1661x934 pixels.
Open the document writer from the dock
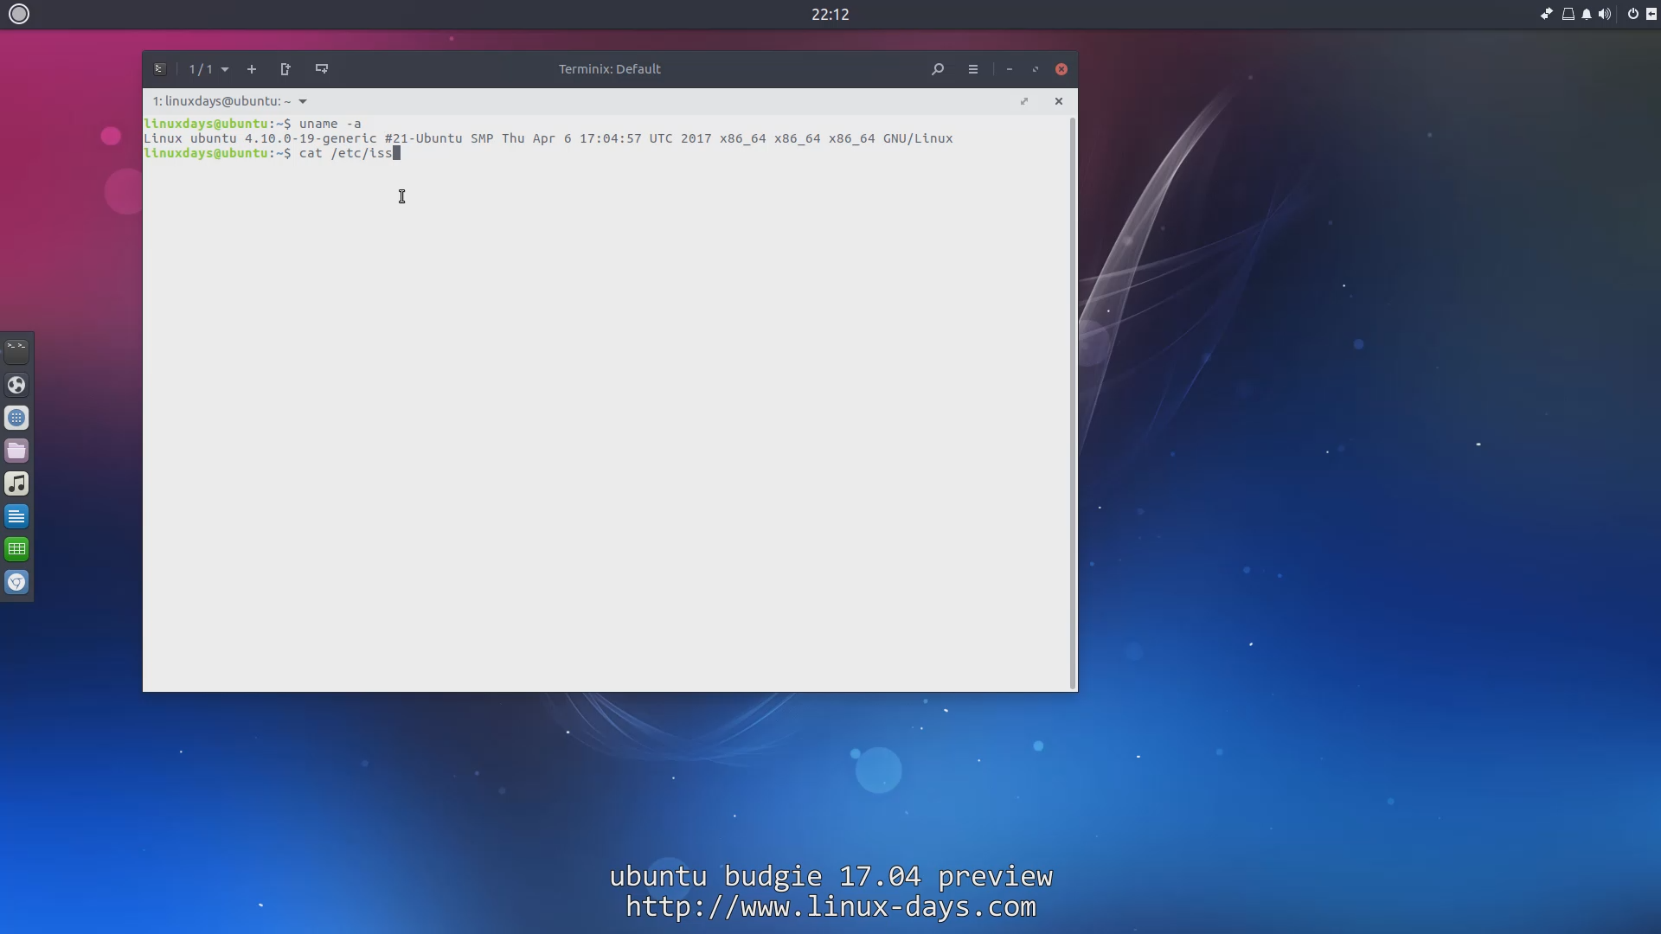point(16,516)
